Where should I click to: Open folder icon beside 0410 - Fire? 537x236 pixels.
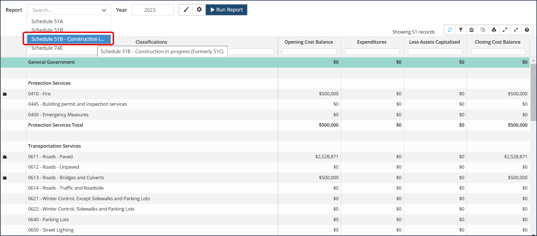pyautogui.click(x=5, y=94)
